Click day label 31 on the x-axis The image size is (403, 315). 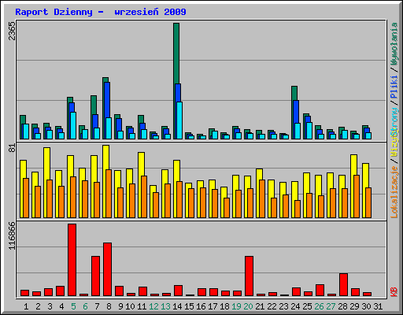378,306
